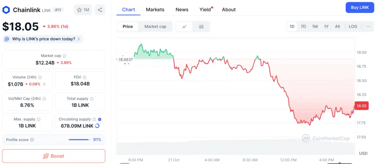Switch to the News tab
Viewport: 378px width, 164px height.
click(182, 10)
